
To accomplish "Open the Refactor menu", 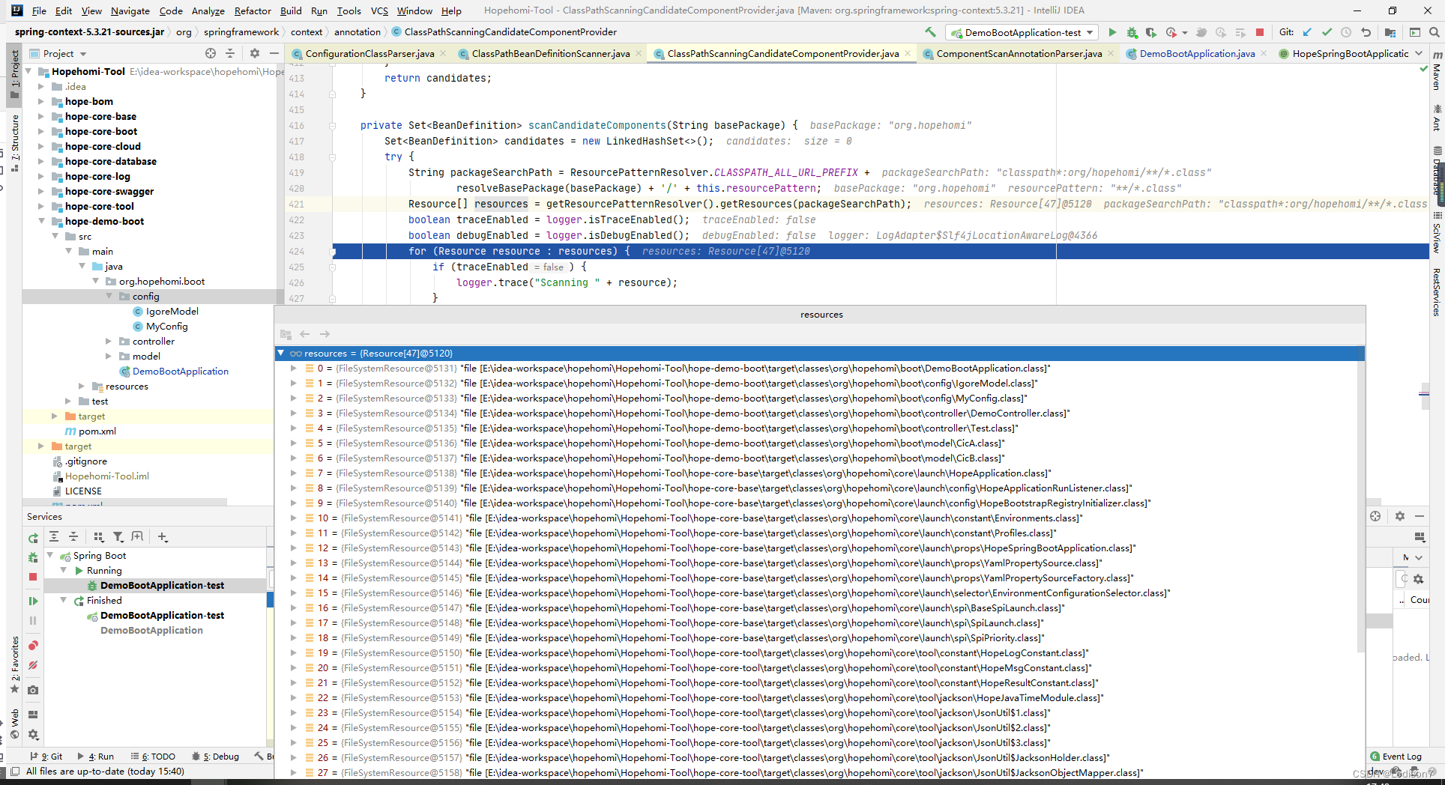I will [x=253, y=10].
